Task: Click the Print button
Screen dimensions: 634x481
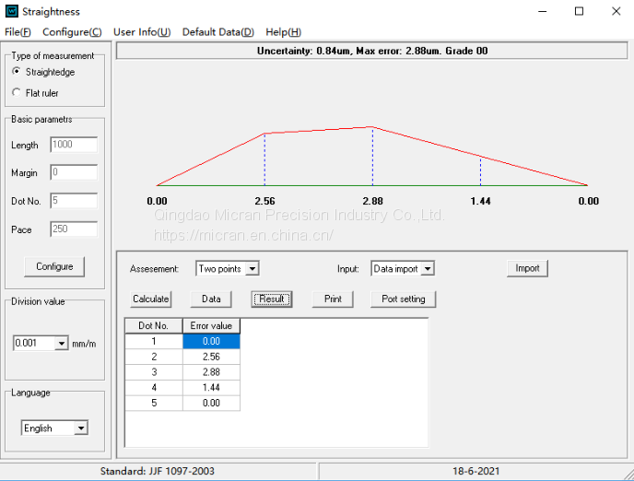Action: pos(333,299)
